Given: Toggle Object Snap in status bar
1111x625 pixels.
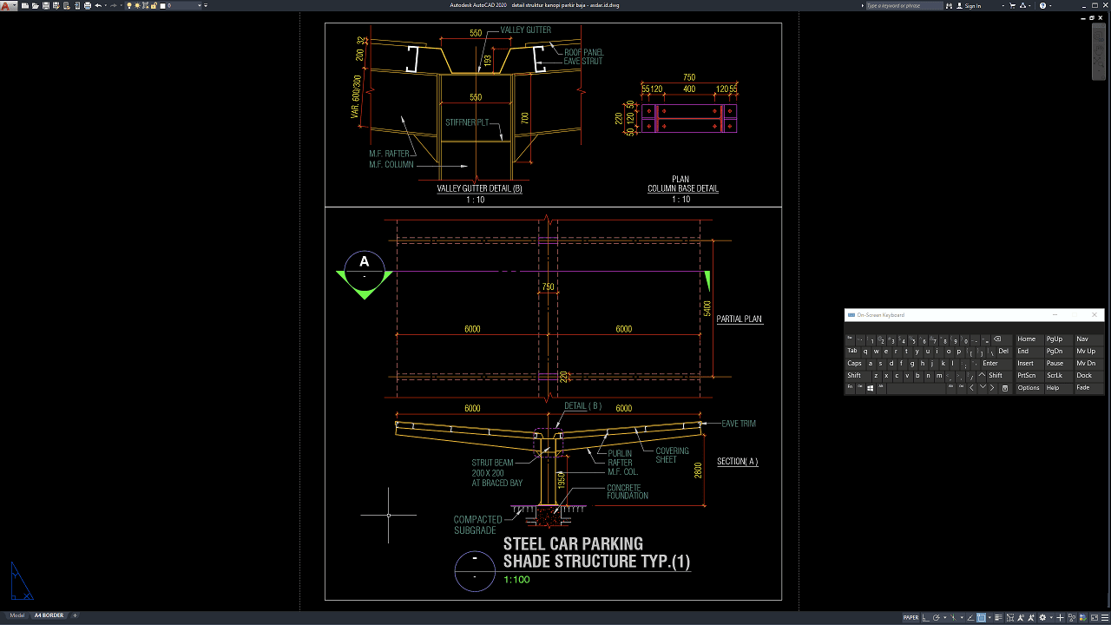Looking at the screenshot, I should (x=981, y=617).
